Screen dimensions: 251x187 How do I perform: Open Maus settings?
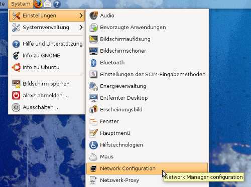click(147, 156)
